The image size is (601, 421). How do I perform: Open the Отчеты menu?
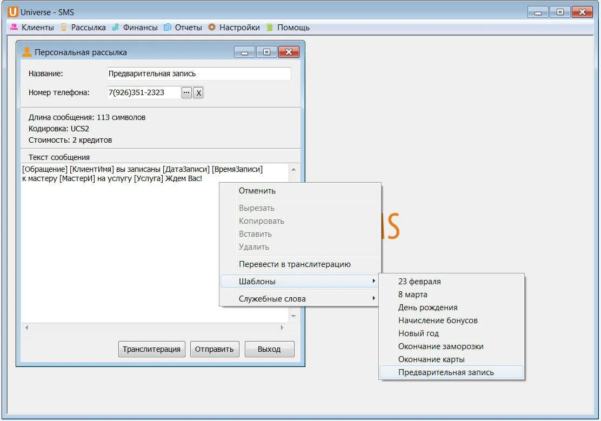pos(188,28)
